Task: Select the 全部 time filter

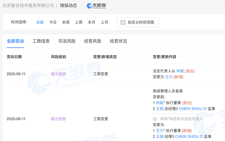Action: click(40, 22)
